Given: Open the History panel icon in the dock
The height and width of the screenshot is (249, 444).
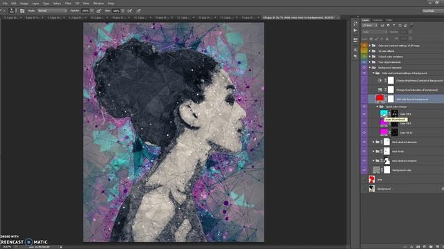Looking at the screenshot, I should (355, 24).
